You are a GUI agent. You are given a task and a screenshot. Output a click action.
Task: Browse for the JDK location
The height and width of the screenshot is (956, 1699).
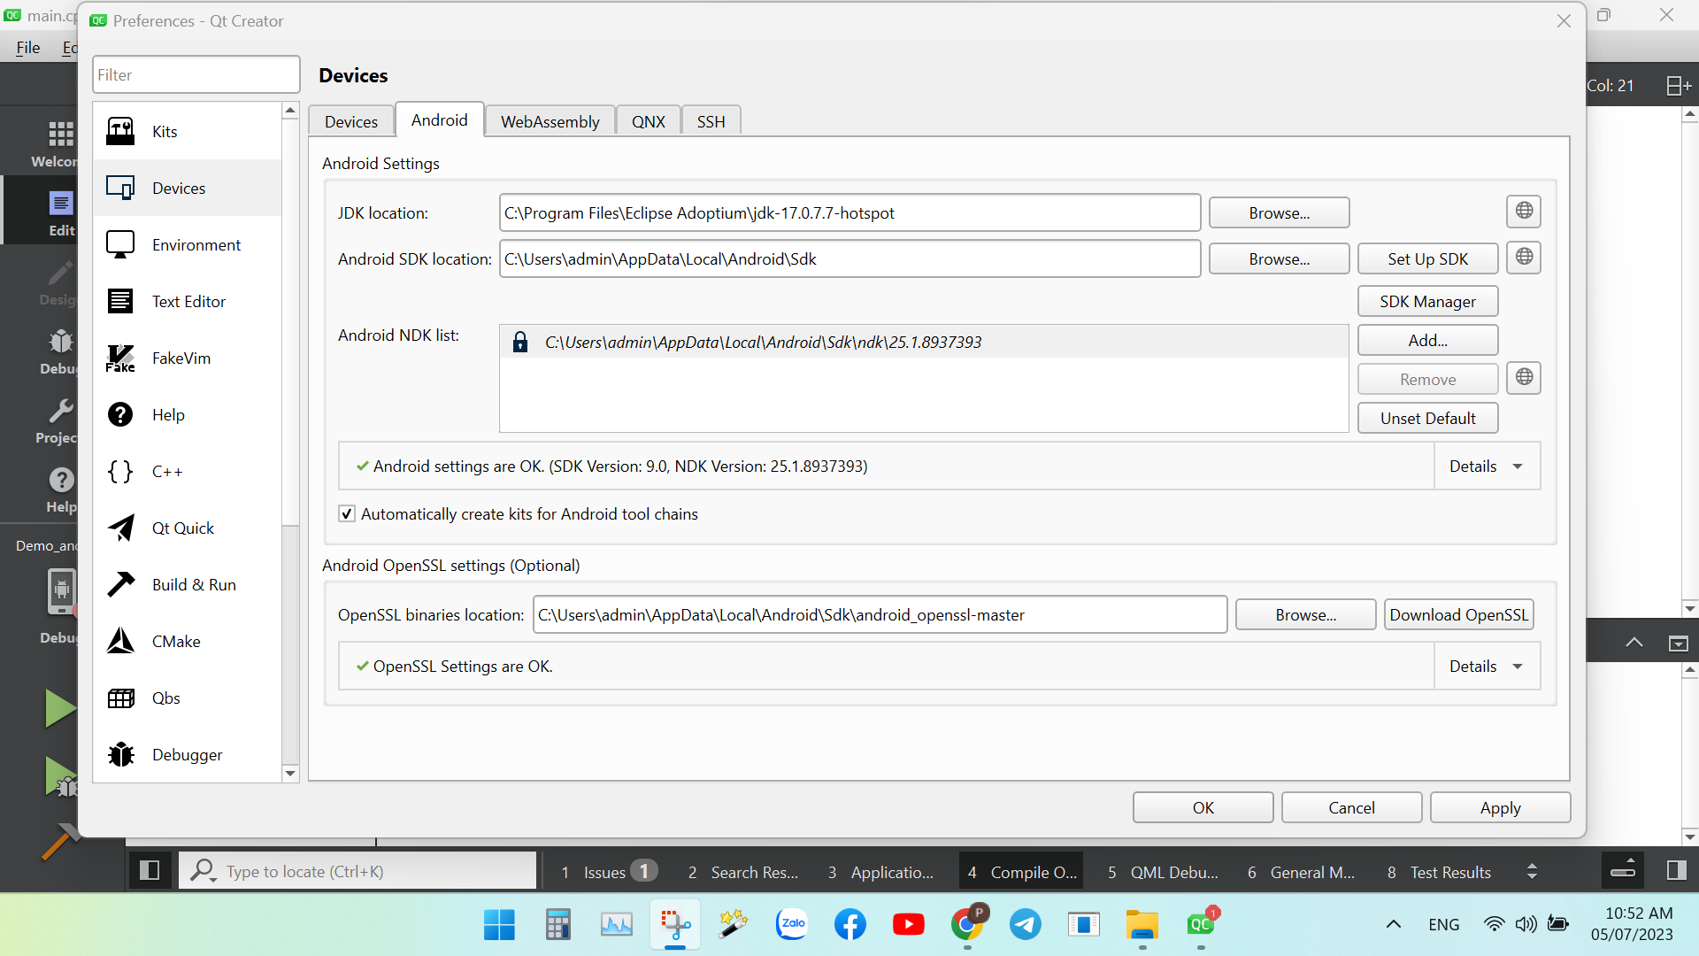1279,213
